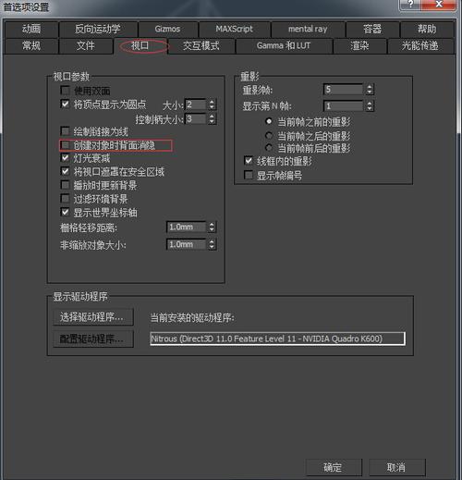Adjust the 重影帧 spinner arrows
Image resolution: width=462 pixels, height=480 pixels.
(370, 90)
